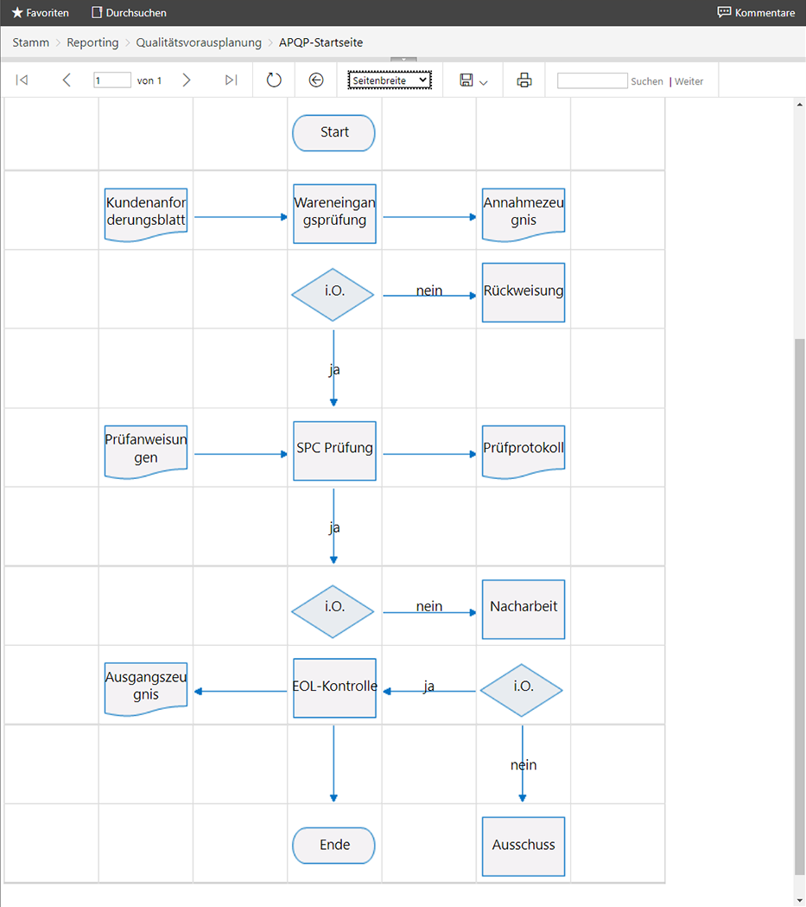Click the Weiter search link
Viewport: 806px width, 907px height.
click(689, 81)
